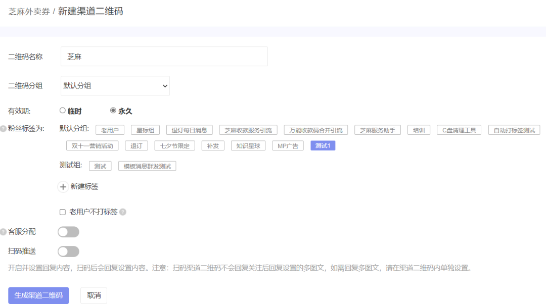
Task: Select the MP广告 tag
Action: click(288, 145)
